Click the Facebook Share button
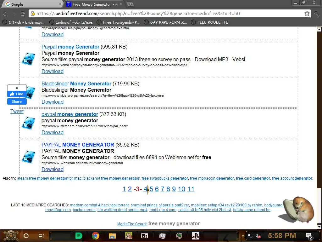322x242 pixels. point(17,101)
